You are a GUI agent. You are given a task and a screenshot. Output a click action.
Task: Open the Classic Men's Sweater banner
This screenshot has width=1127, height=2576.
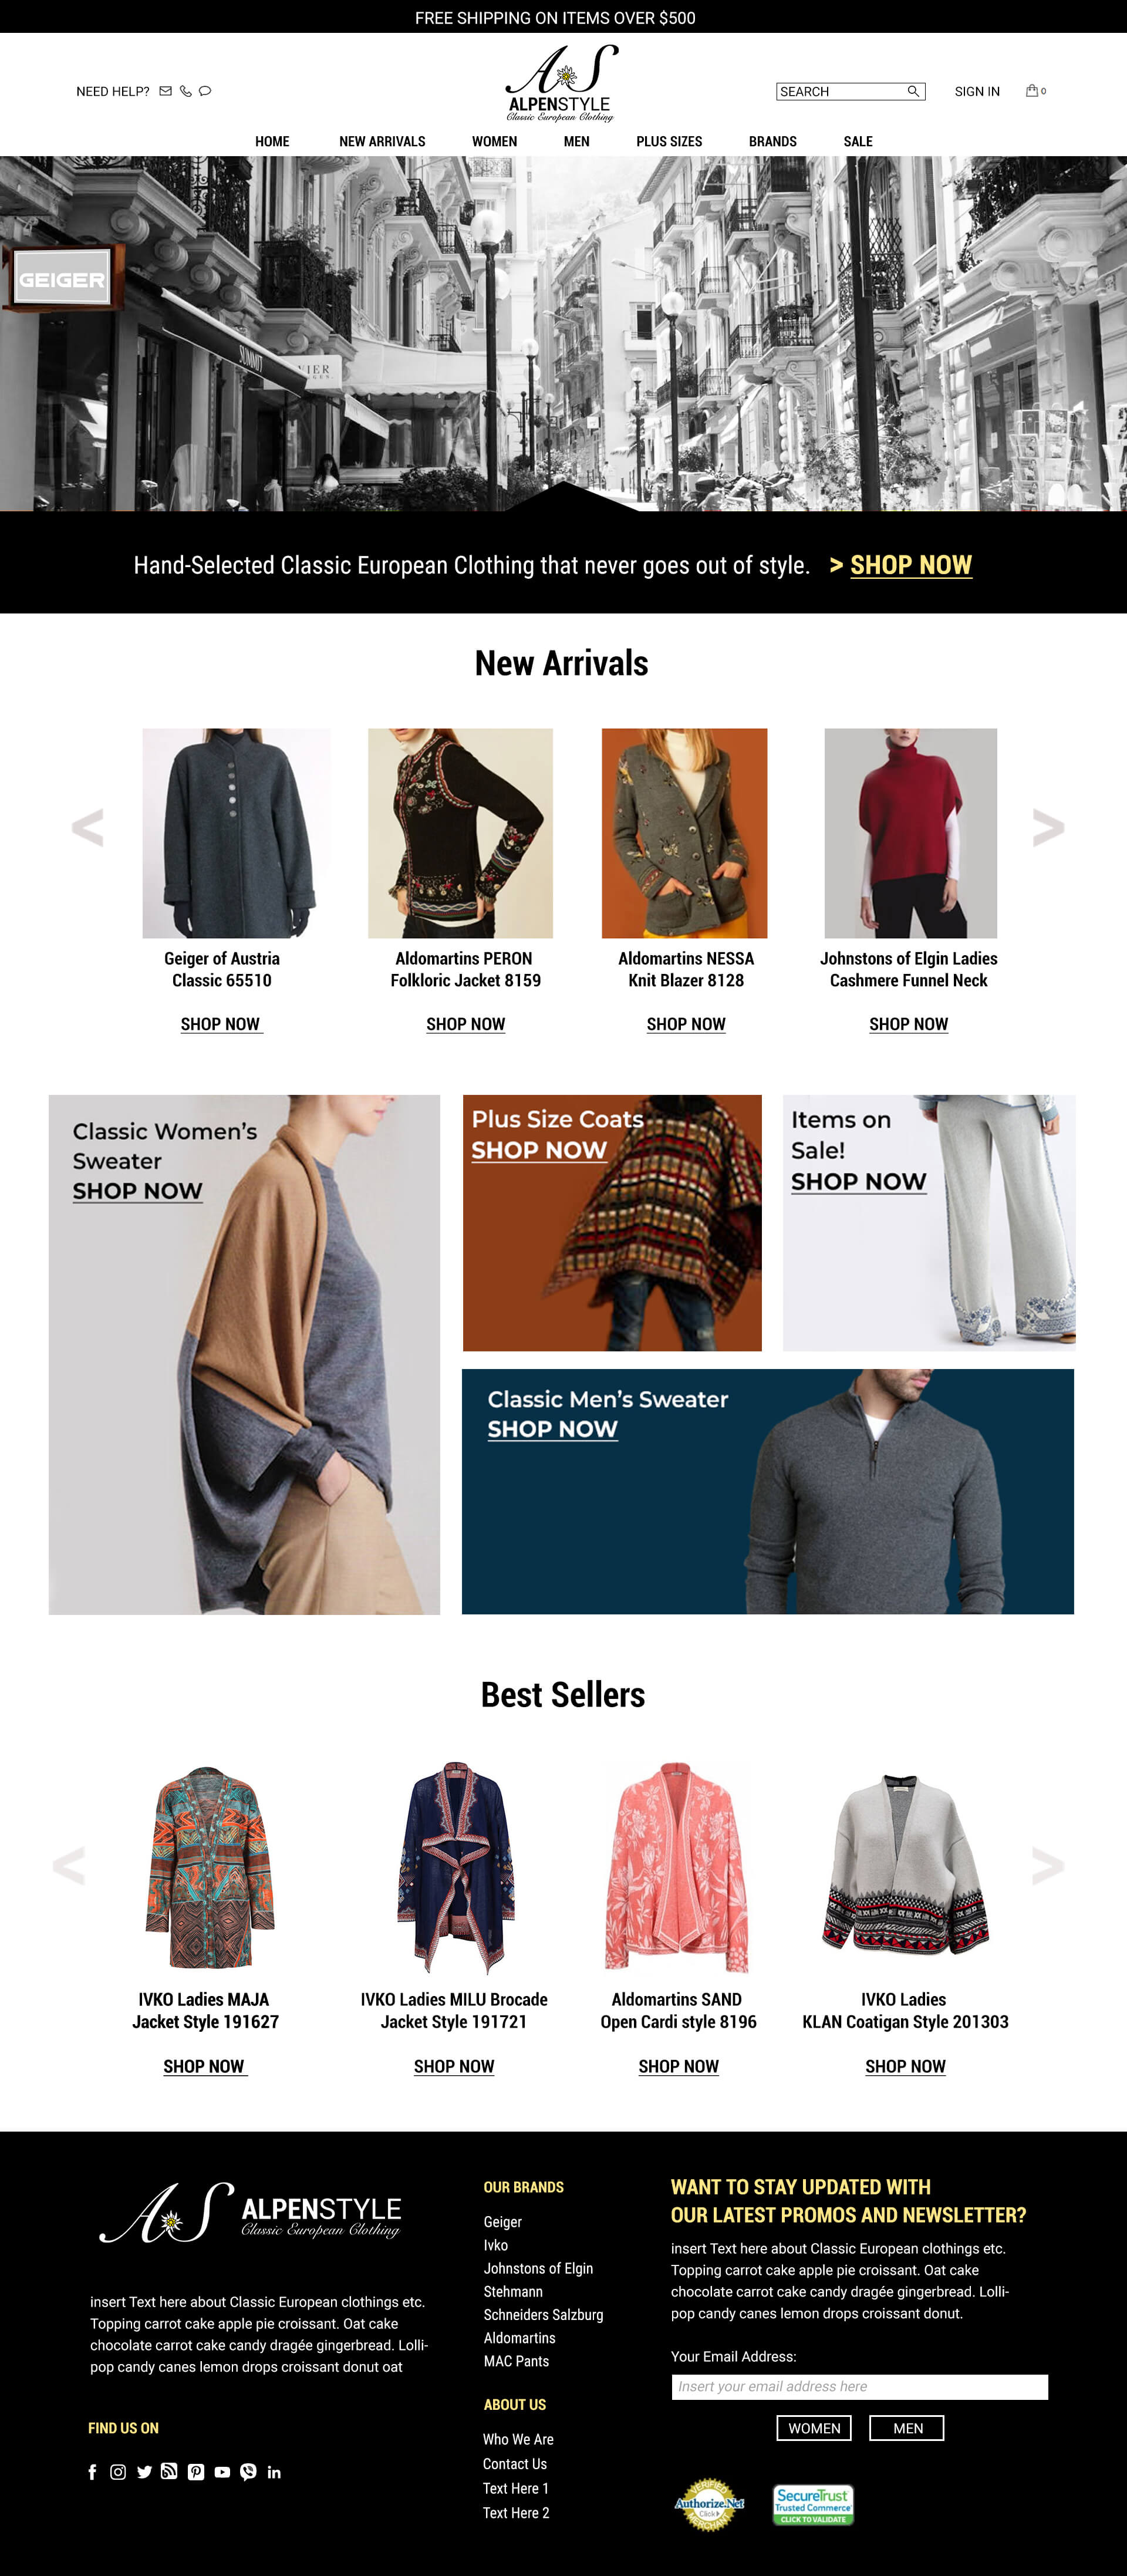[768, 1491]
